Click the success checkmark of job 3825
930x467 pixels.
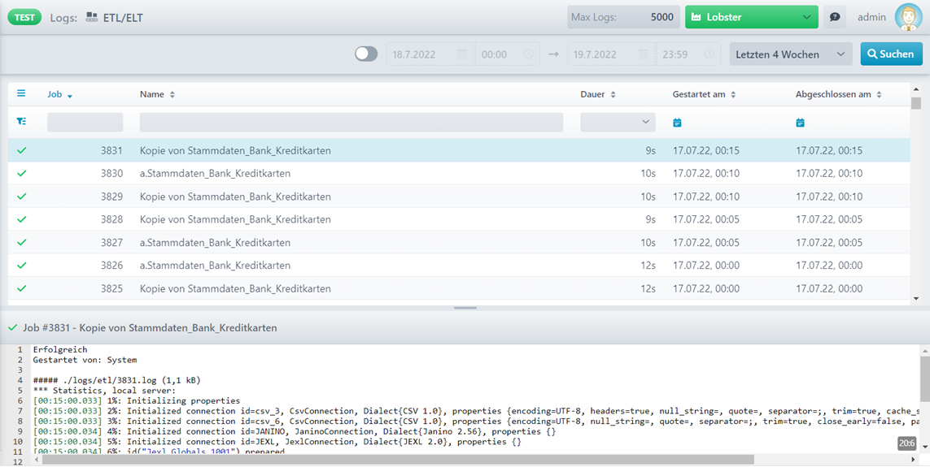click(22, 288)
